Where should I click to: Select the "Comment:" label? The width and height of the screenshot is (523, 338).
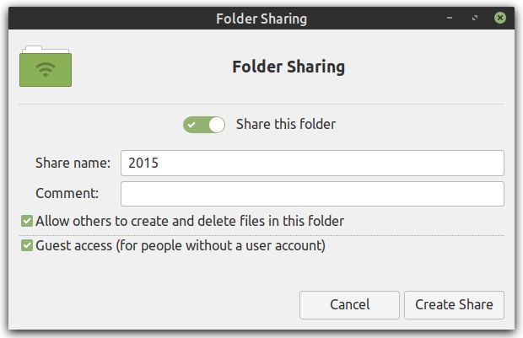67,193
